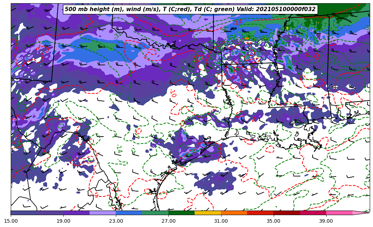Viewport: 373px width, 227px height.
Task: Select the bright red colorbar segment before 35.00
Action: pos(260,213)
